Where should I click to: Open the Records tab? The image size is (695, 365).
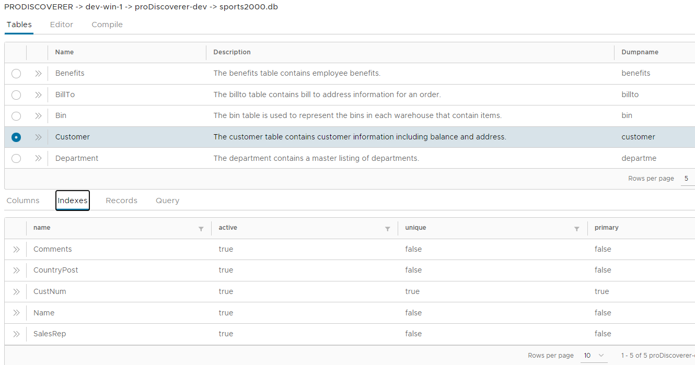point(121,200)
